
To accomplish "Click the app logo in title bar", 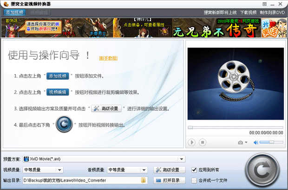I will (x=5, y=4).
